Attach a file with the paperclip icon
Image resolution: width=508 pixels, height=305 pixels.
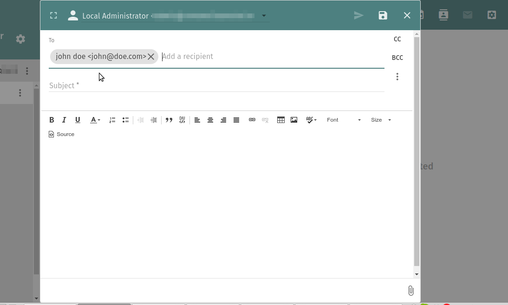coord(410,291)
